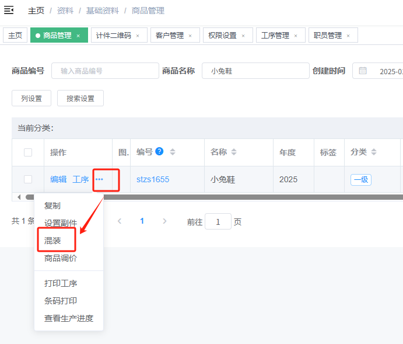This screenshot has height=344, width=403.
Task: Choose 商品调价 in the dropdown menu
Action: [61, 258]
